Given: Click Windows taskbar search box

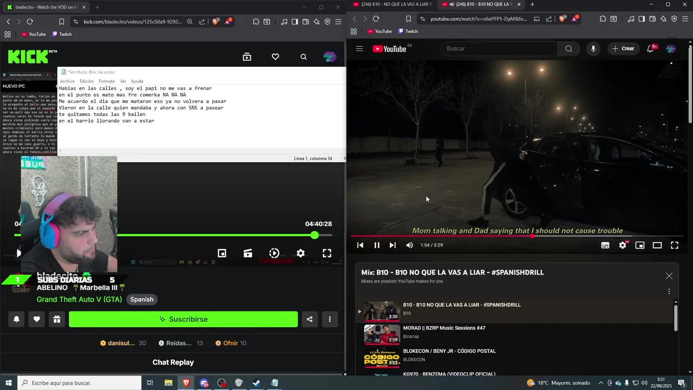Looking at the screenshot, I should tap(80, 383).
